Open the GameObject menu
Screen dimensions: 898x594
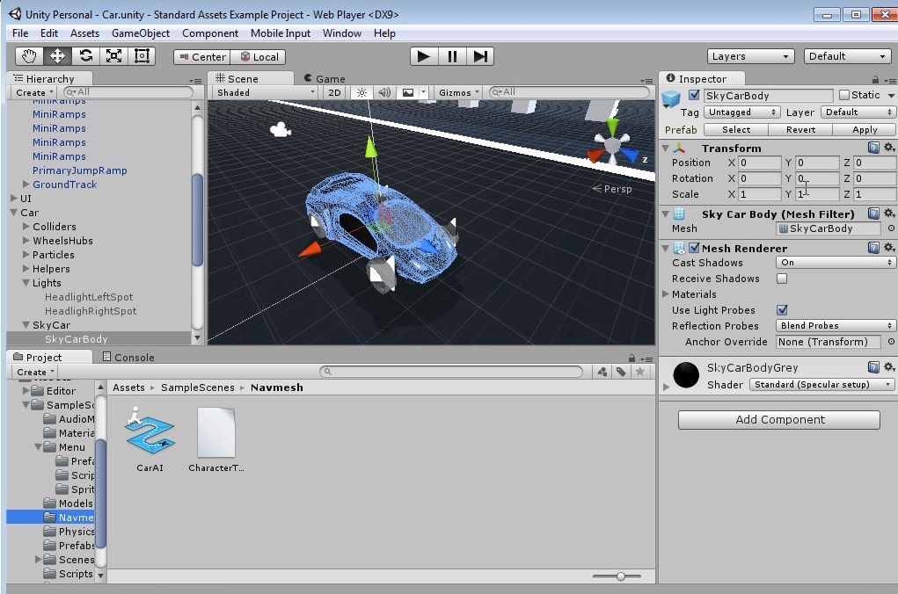coord(141,33)
